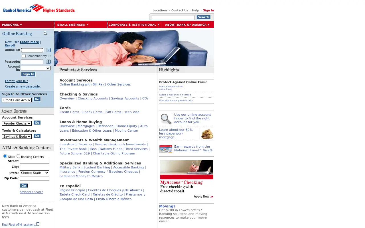The image size is (365, 228).
Task: Open the Contact Us top link
Action: click(x=180, y=11)
